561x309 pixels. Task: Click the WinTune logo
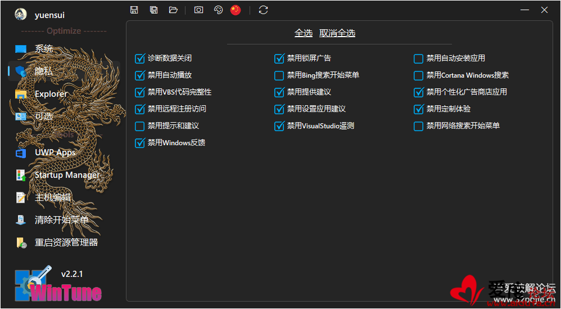[x=58, y=285]
